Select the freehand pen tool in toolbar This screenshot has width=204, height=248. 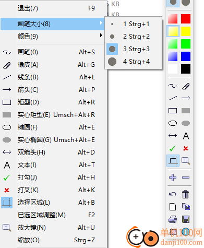point(173,86)
